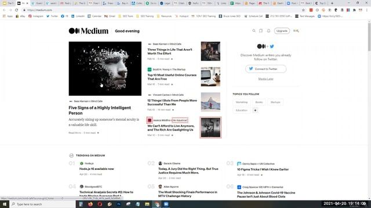Open trending story Today, A Jury Did the Right Thing
Viewport: 371px width, 208px height.
188,171
